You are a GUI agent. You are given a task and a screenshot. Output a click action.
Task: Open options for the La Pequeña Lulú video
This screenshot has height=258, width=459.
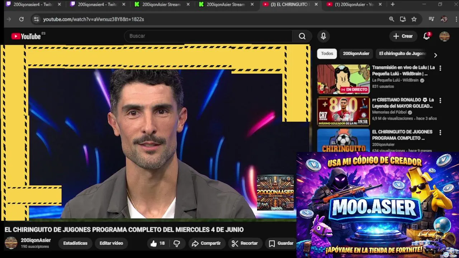click(440, 68)
